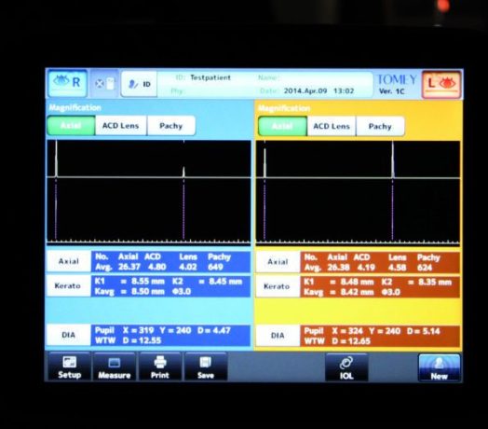Click right eye pupil diameter D = 4.47
Screen dimensions: 488x429
click(x=214, y=330)
